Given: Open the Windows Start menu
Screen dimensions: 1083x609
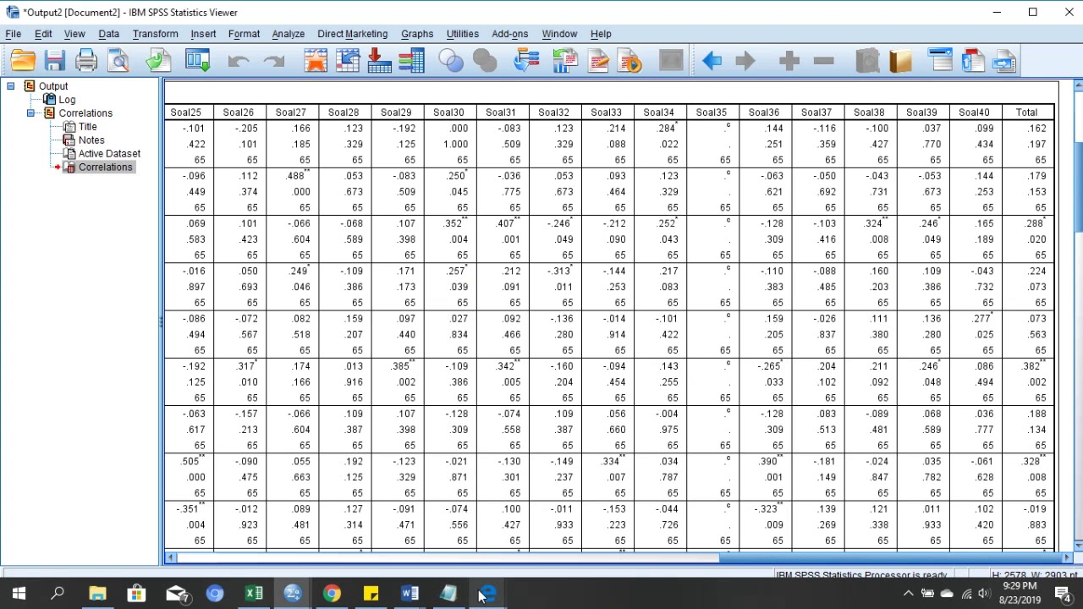Looking at the screenshot, I should point(19,594).
